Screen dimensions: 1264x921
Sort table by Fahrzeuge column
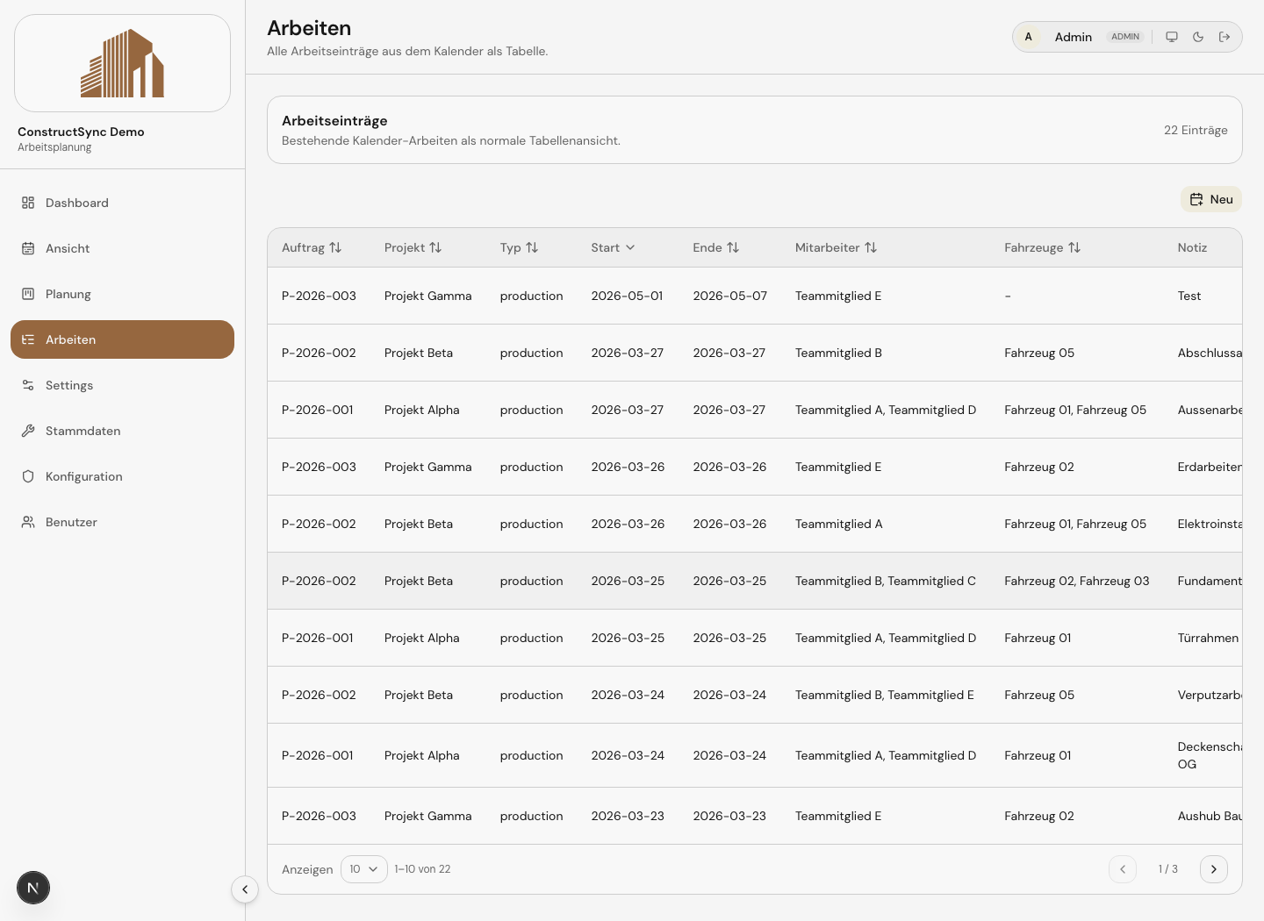[x=1042, y=247]
